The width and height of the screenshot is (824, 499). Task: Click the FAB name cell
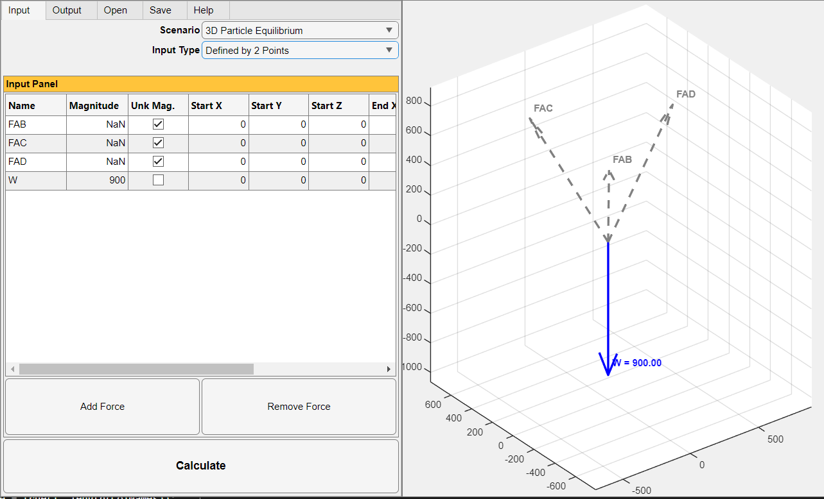(x=36, y=125)
